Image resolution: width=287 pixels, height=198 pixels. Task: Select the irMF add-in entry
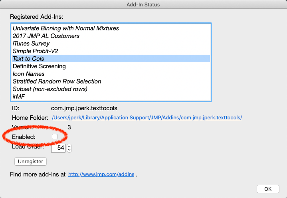[111, 97]
